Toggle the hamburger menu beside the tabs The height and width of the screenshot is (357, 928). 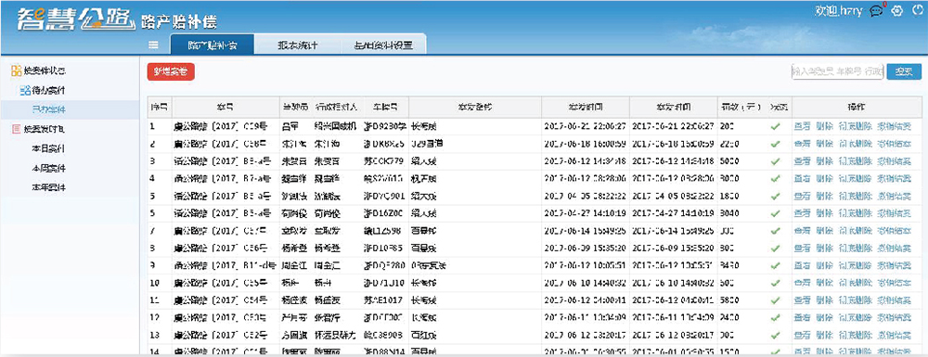tap(153, 45)
